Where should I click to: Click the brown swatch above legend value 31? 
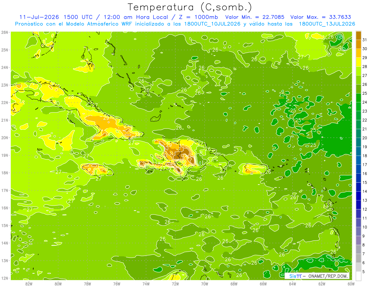coord(358,35)
